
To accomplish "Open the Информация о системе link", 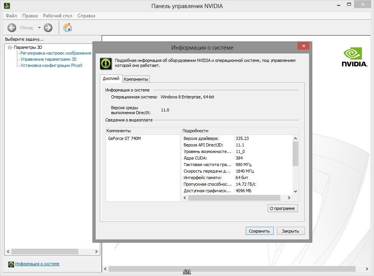I will 37,264.
